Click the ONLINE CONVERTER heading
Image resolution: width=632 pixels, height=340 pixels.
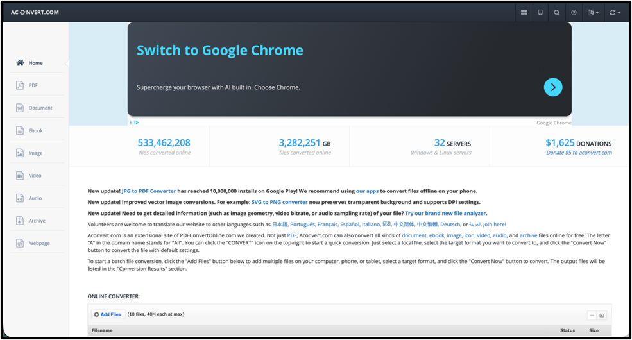114,296
